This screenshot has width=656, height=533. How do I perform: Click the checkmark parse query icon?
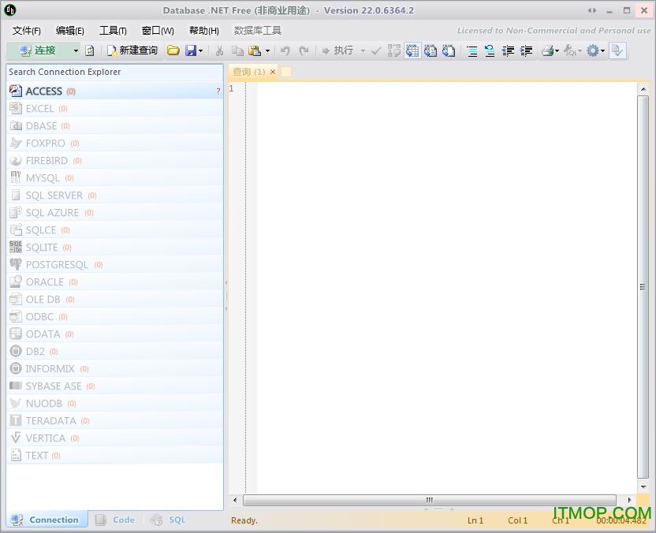[x=376, y=50]
